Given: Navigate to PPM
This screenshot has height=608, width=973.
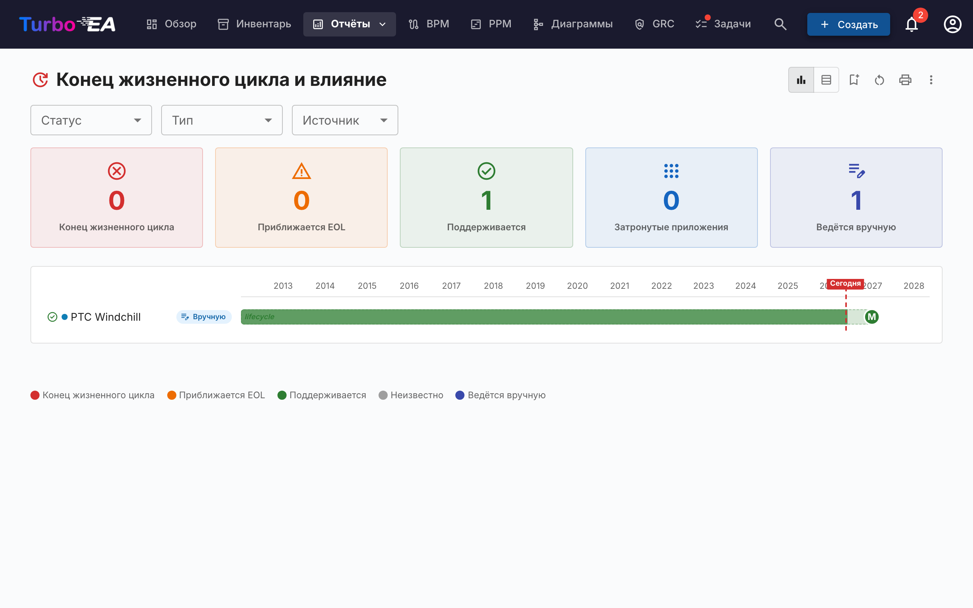Looking at the screenshot, I should [x=491, y=24].
